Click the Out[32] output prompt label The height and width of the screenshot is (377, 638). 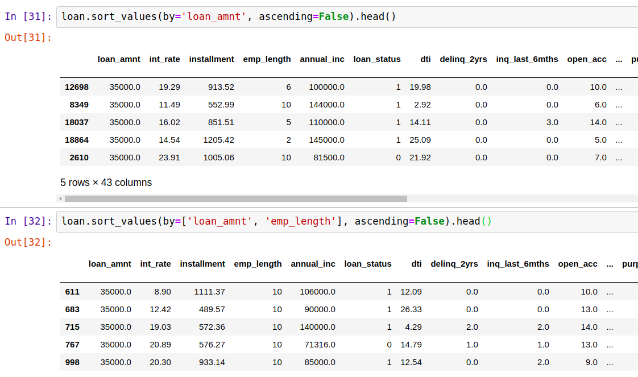pyautogui.click(x=28, y=242)
